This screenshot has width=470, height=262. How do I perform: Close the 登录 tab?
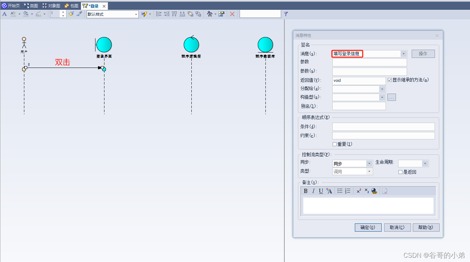(104, 6)
